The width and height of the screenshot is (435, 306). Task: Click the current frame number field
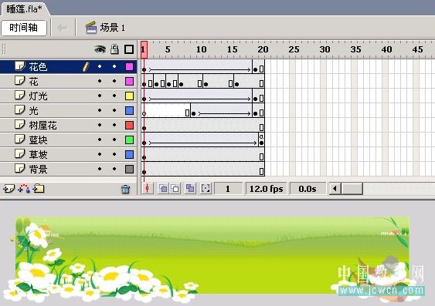point(228,189)
